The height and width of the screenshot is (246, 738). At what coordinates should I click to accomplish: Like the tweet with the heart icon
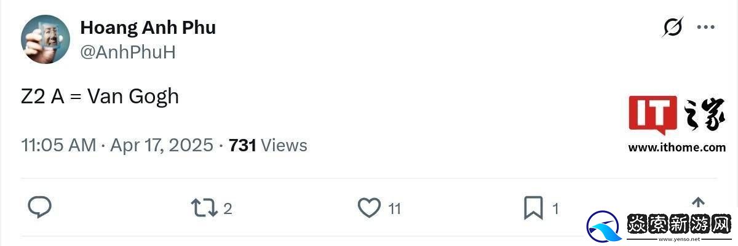(369, 208)
